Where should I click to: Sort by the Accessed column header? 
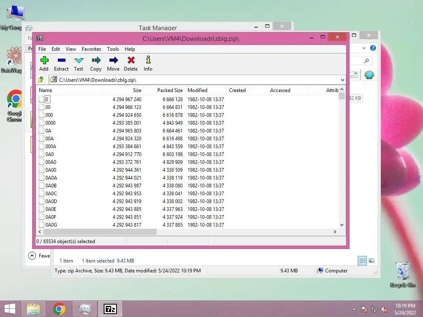(288, 90)
